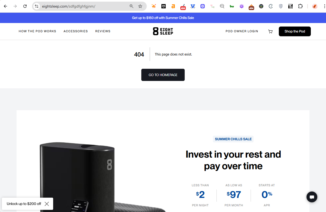Open the Reviews nav link
The width and height of the screenshot is (326, 212).
point(103,31)
